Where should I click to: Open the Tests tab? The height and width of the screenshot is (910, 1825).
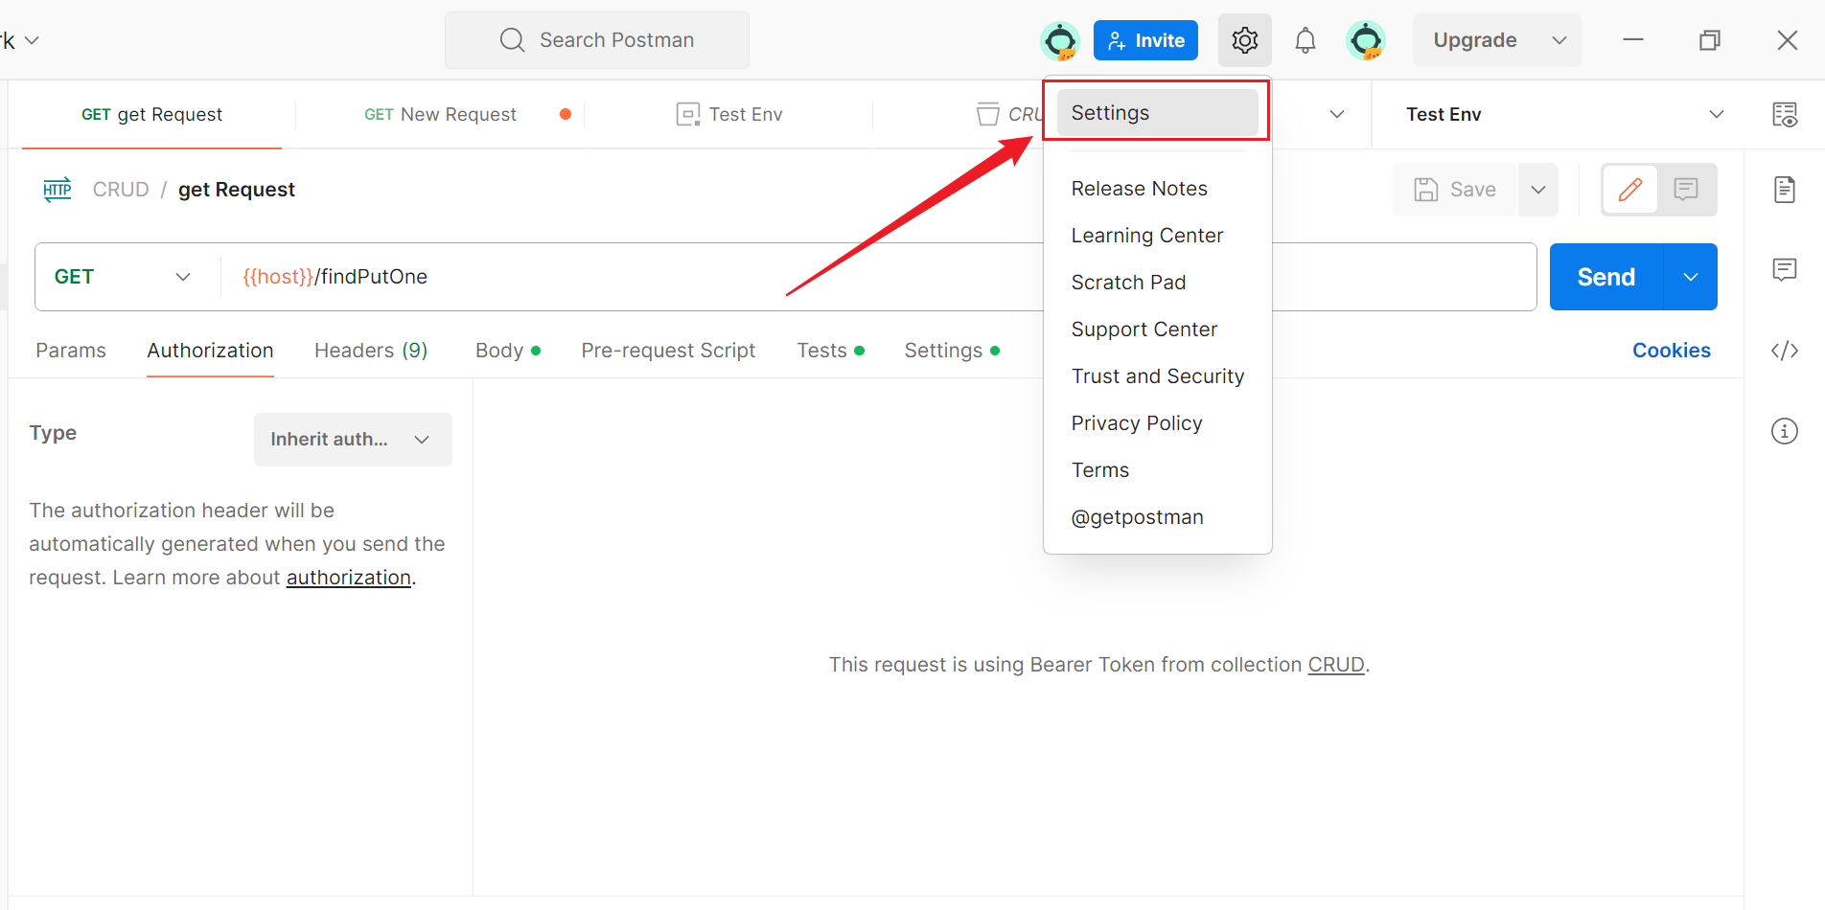[x=830, y=351]
